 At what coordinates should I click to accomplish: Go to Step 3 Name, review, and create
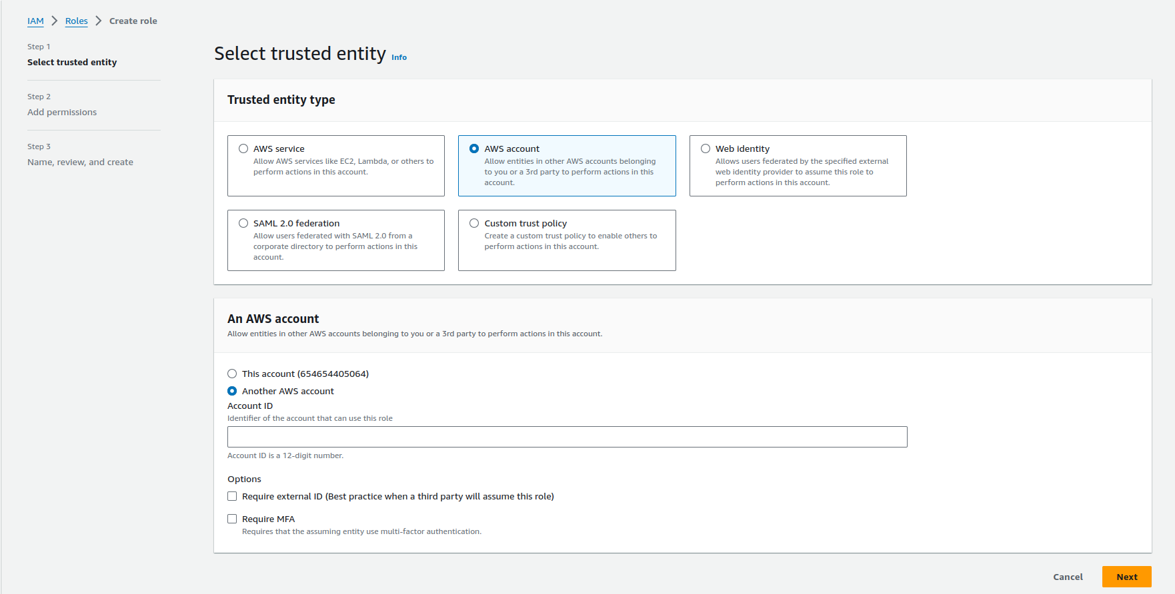[80, 162]
